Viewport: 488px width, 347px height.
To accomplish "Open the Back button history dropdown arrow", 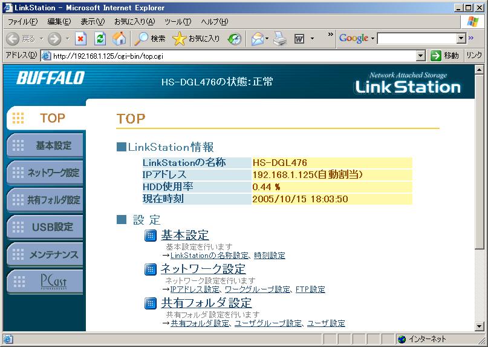I will coord(41,39).
